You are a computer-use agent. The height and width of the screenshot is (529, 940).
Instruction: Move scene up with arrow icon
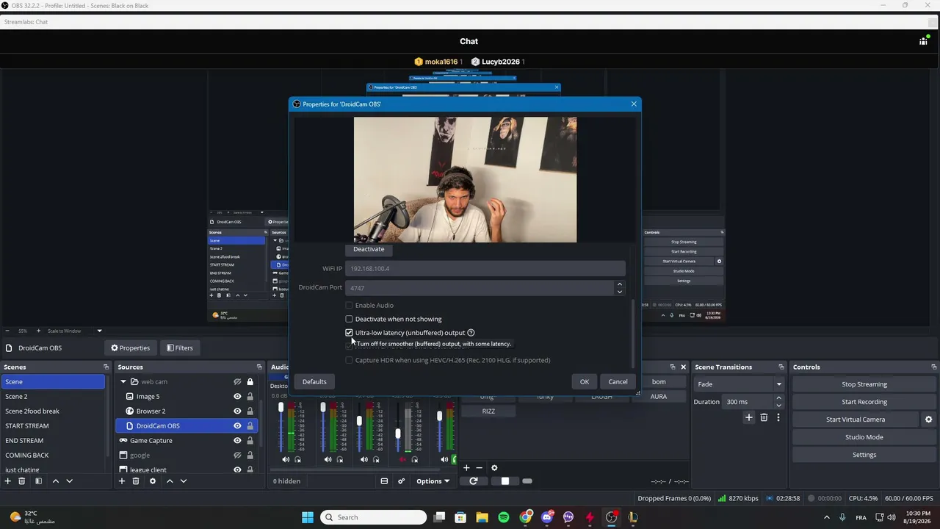pos(55,481)
